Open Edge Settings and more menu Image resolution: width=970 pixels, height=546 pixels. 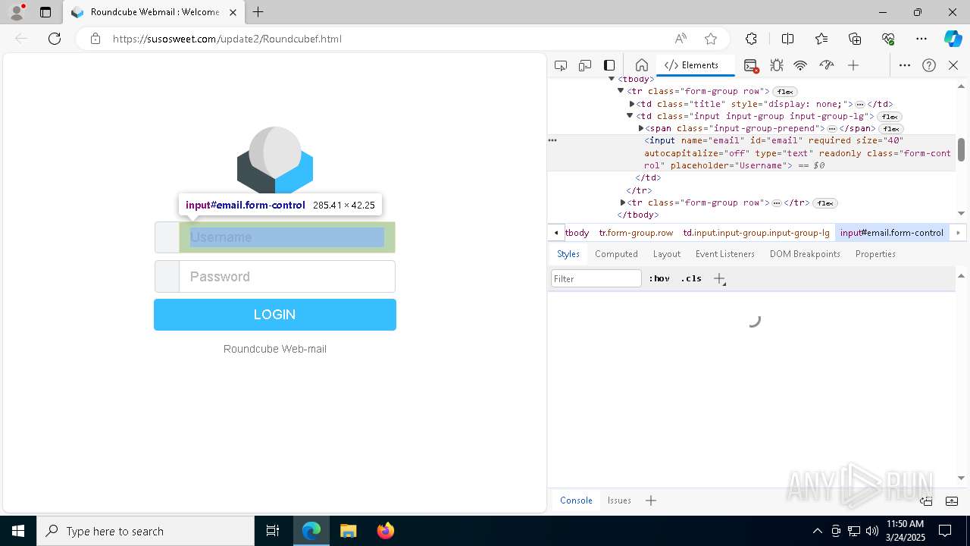coord(921,39)
